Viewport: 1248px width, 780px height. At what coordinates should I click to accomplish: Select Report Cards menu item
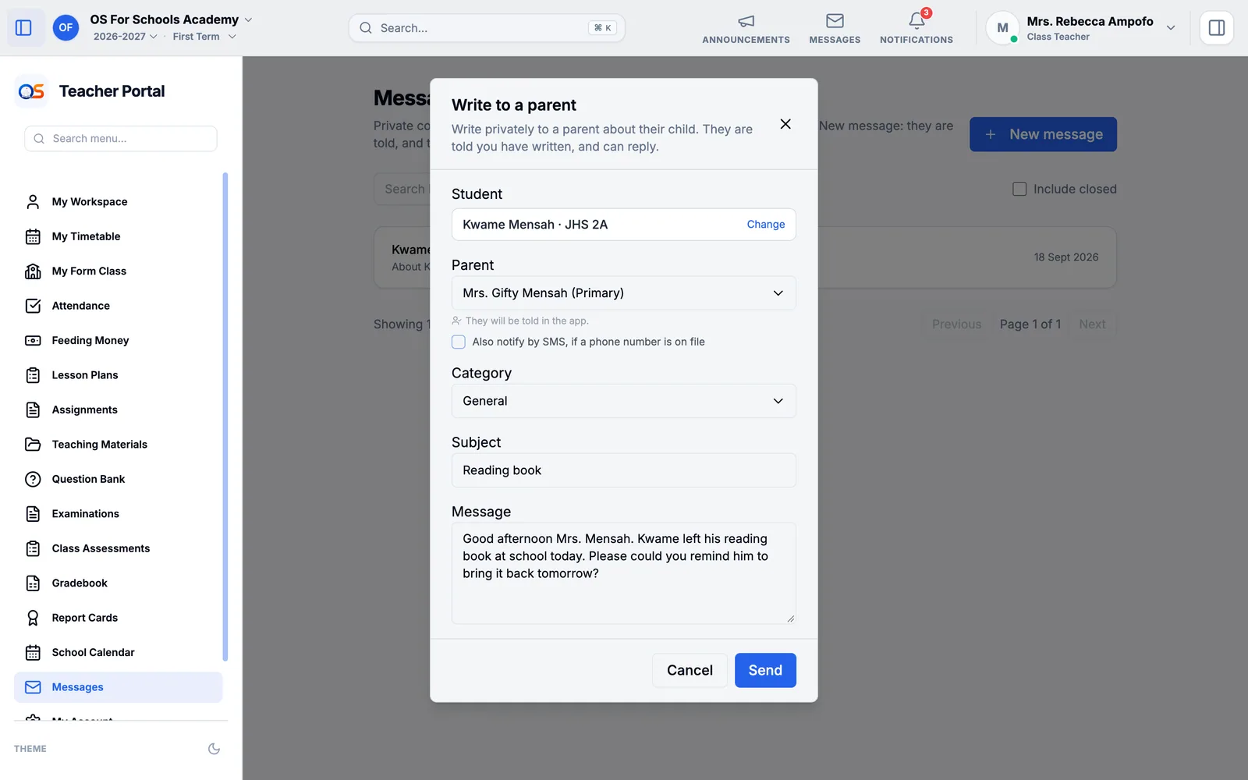(x=119, y=618)
